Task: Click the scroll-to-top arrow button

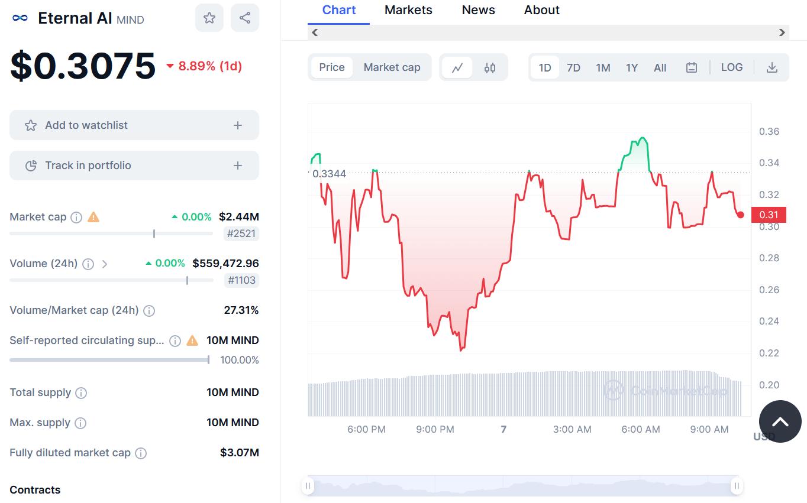Action: (x=780, y=421)
